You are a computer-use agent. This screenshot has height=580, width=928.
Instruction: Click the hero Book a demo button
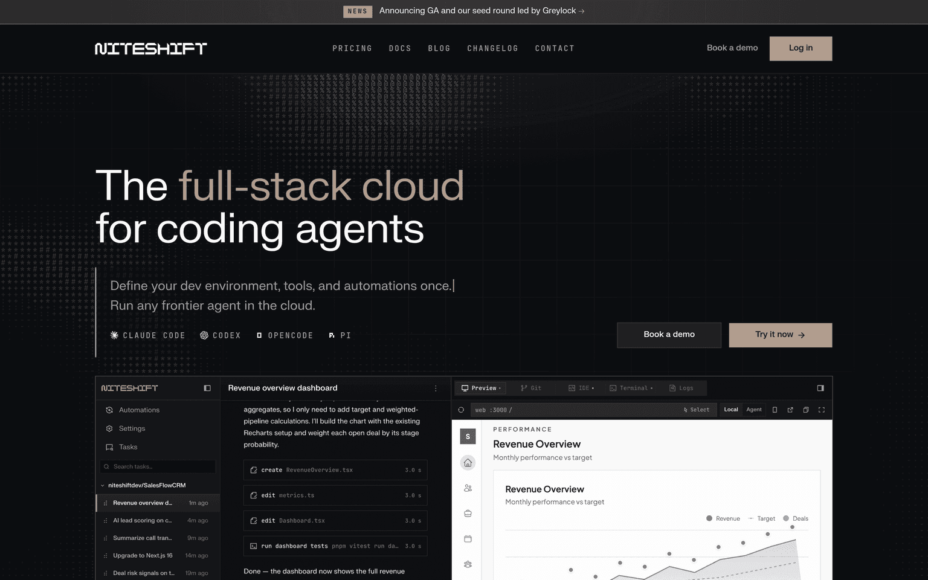669,335
